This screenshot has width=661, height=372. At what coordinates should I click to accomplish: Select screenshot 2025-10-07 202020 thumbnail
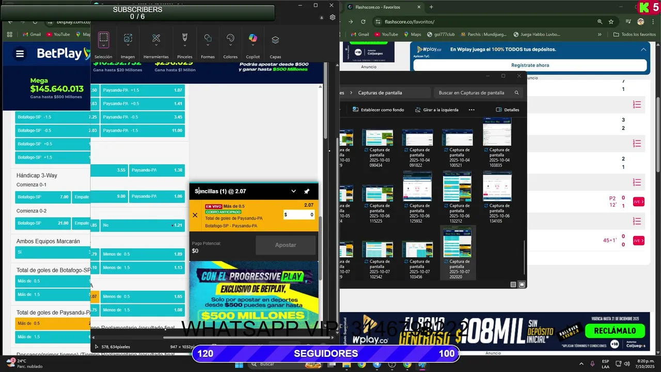point(458,253)
